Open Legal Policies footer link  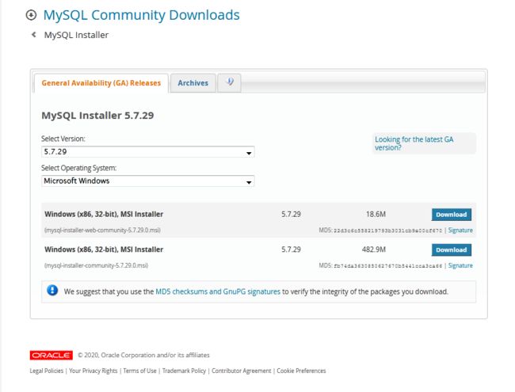coord(46,371)
